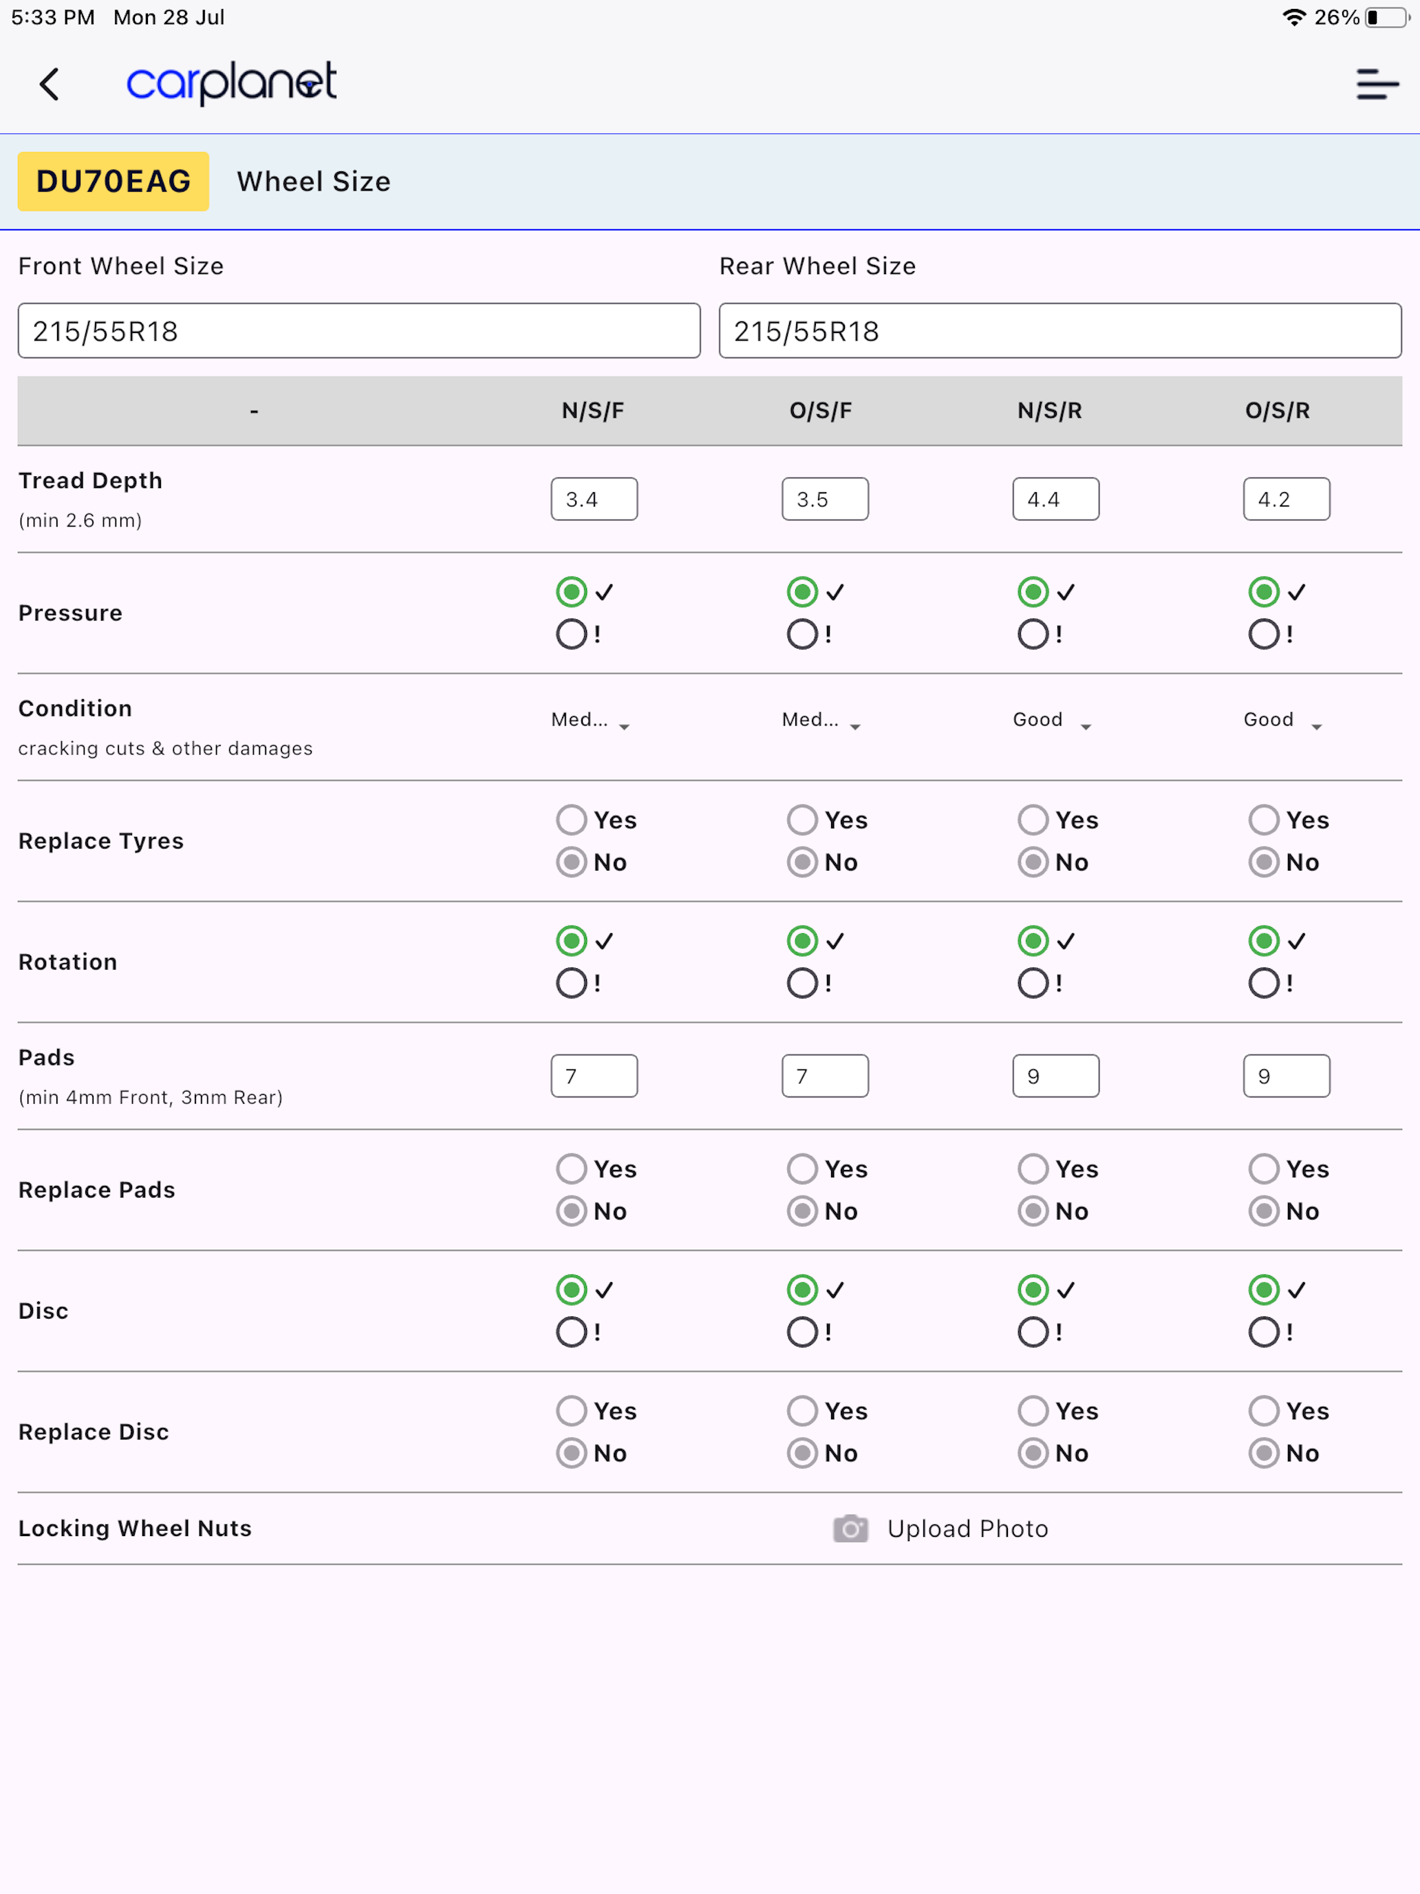The width and height of the screenshot is (1420, 1894).
Task: Open N/S/R Condition dropdown showing Good
Action: [1052, 720]
